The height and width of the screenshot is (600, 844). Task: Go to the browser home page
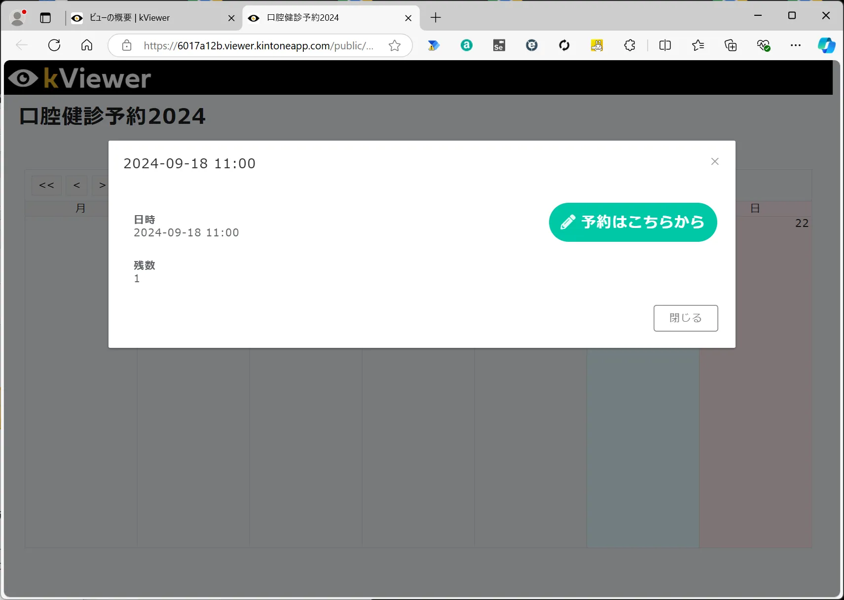pos(87,45)
